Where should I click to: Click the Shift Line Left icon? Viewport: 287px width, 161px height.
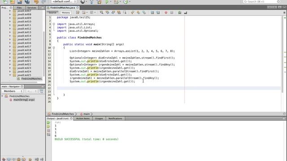click(x=152, y=13)
